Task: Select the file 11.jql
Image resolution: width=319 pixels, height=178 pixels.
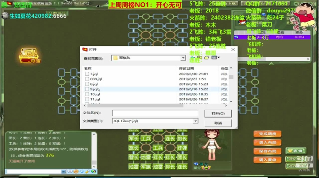Action: point(95,99)
